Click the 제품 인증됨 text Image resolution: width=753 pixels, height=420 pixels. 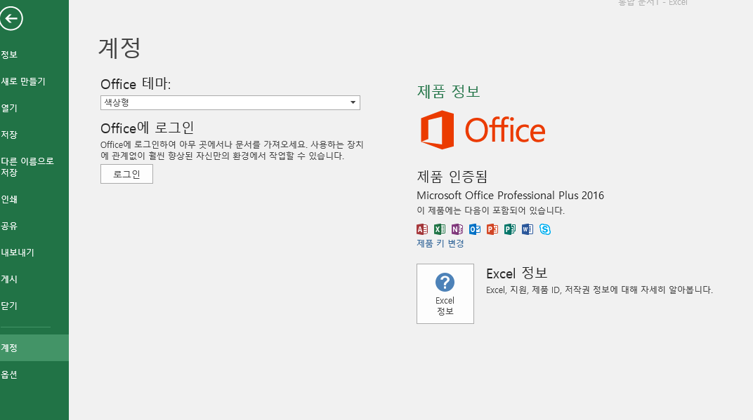pos(452,177)
